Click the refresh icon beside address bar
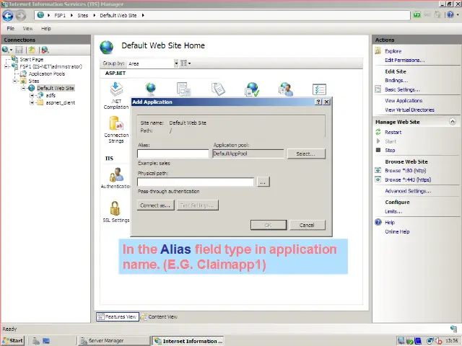Image resolution: width=462 pixels, height=346 pixels. [x=417, y=14]
